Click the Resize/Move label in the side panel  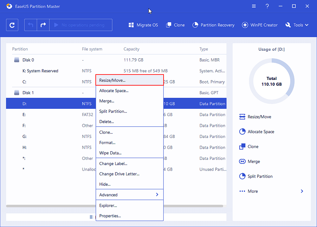[x=259, y=117]
